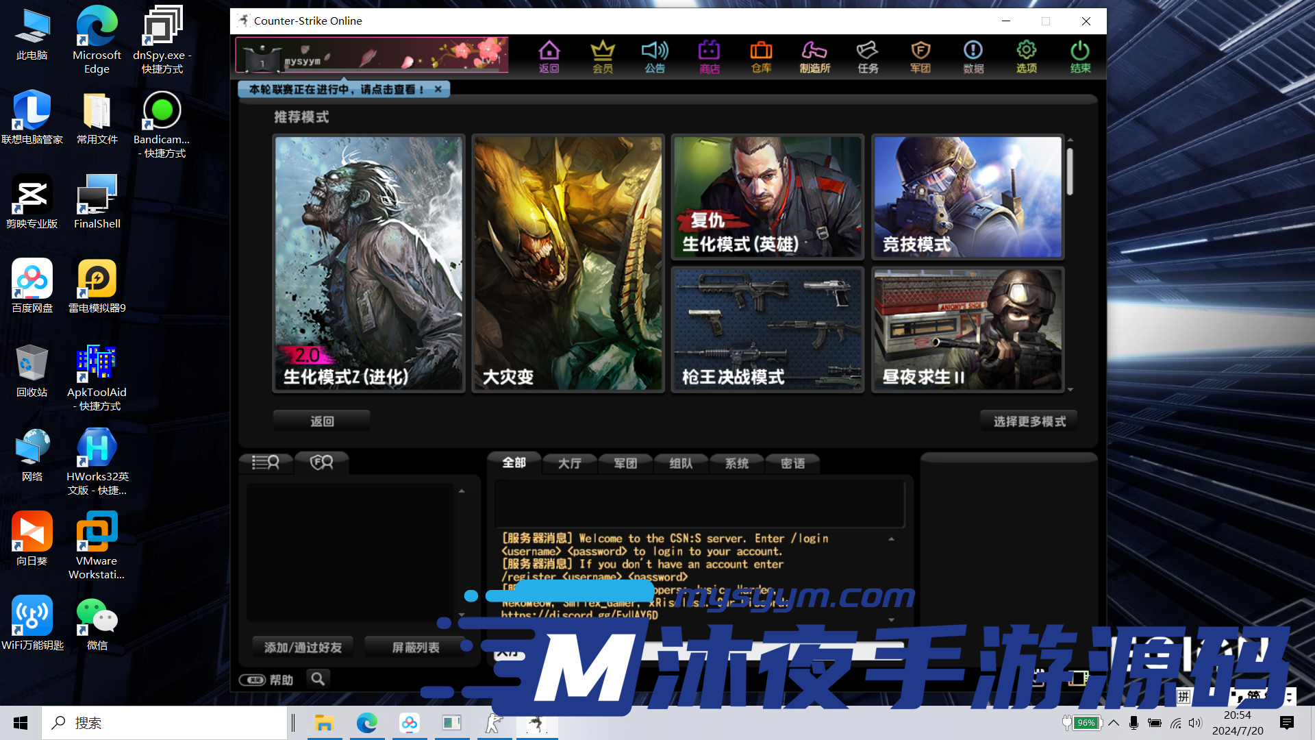Switch to the 大厅 chat tab
The width and height of the screenshot is (1315, 740).
tap(569, 463)
